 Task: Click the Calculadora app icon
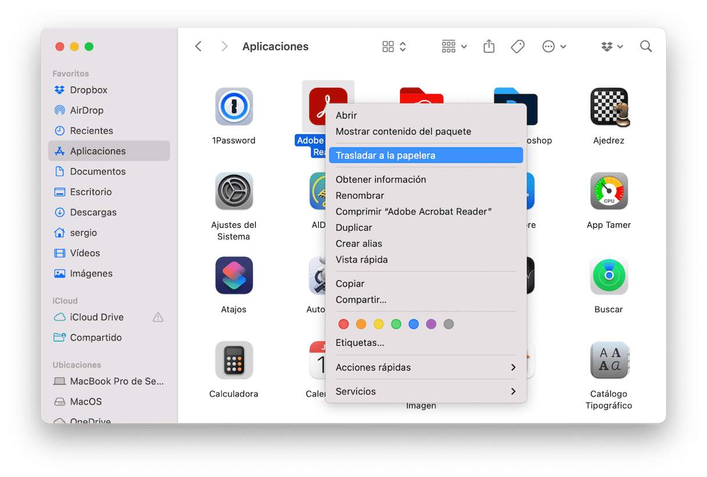coord(234,360)
